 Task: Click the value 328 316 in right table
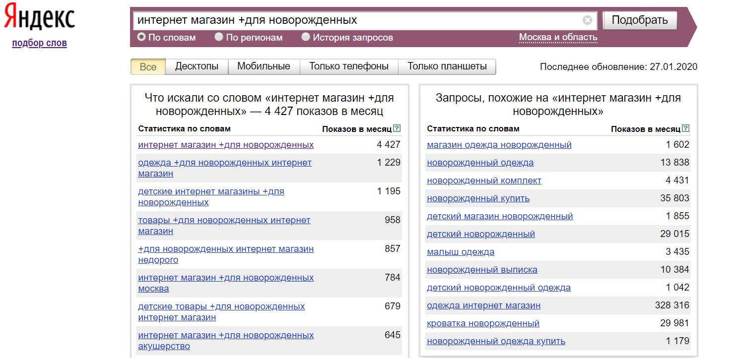[x=672, y=305]
